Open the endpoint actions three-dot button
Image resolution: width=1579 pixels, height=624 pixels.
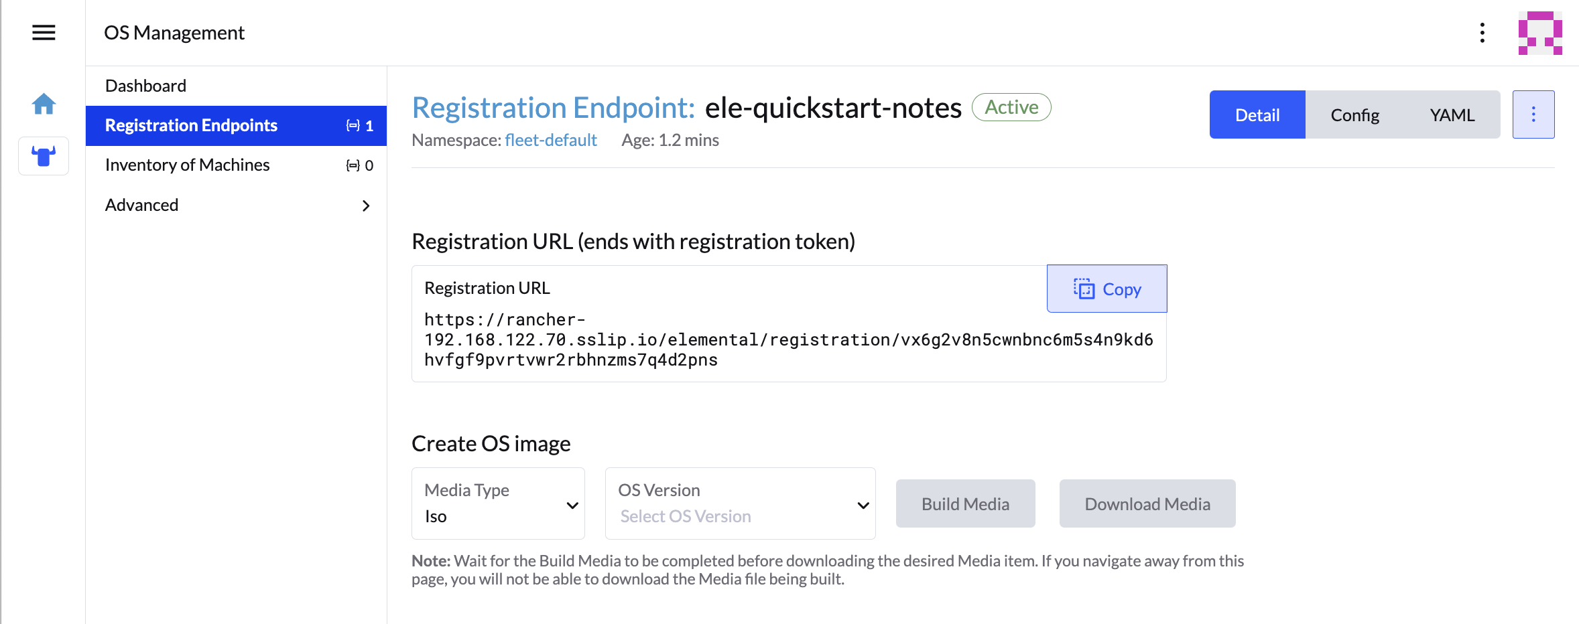[x=1533, y=114]
